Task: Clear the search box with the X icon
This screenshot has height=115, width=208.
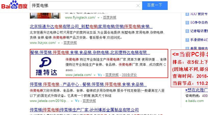Action: [x=138, y=6]
